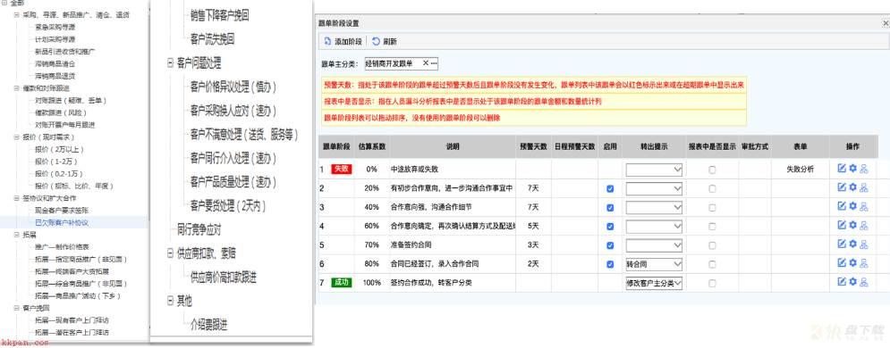Select 同行竞争应对 in the middle tree
The height and width of the screenshot is (348, 890).
click(199, 230)
